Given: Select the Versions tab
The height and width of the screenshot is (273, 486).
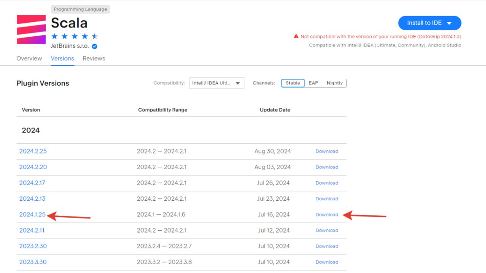Looking at the screenshot, I should (x=62, y=59).
